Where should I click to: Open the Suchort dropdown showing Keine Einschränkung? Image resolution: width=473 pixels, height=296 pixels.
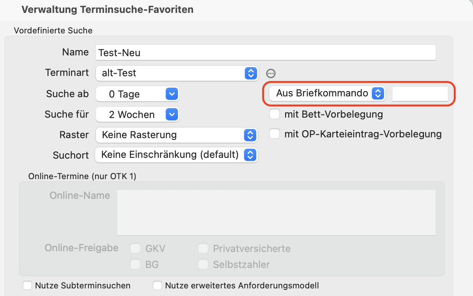click(x=176, y=155)
